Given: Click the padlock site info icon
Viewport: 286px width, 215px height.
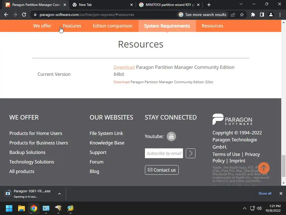Looking at the screenshot, I should (35, 15).
